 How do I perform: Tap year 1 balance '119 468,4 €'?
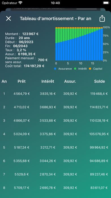pyautogui.click(x=99, y=94)
